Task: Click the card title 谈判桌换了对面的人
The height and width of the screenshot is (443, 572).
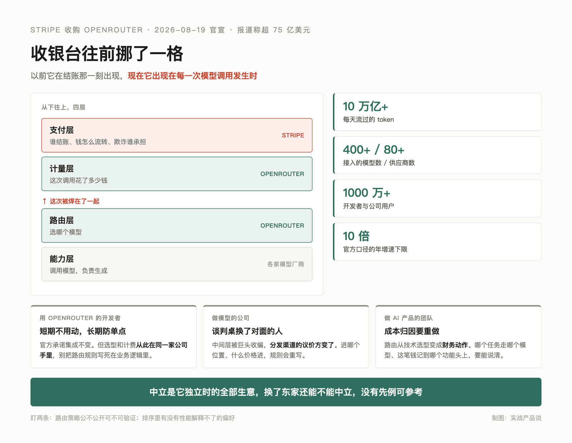Action: 247,331
